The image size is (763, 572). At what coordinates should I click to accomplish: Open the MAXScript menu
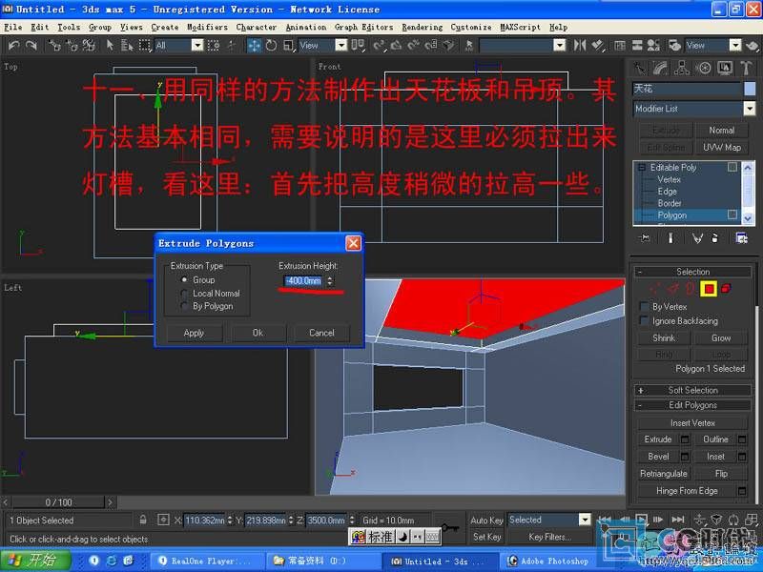pyautogui.click(x=520, y=28)
